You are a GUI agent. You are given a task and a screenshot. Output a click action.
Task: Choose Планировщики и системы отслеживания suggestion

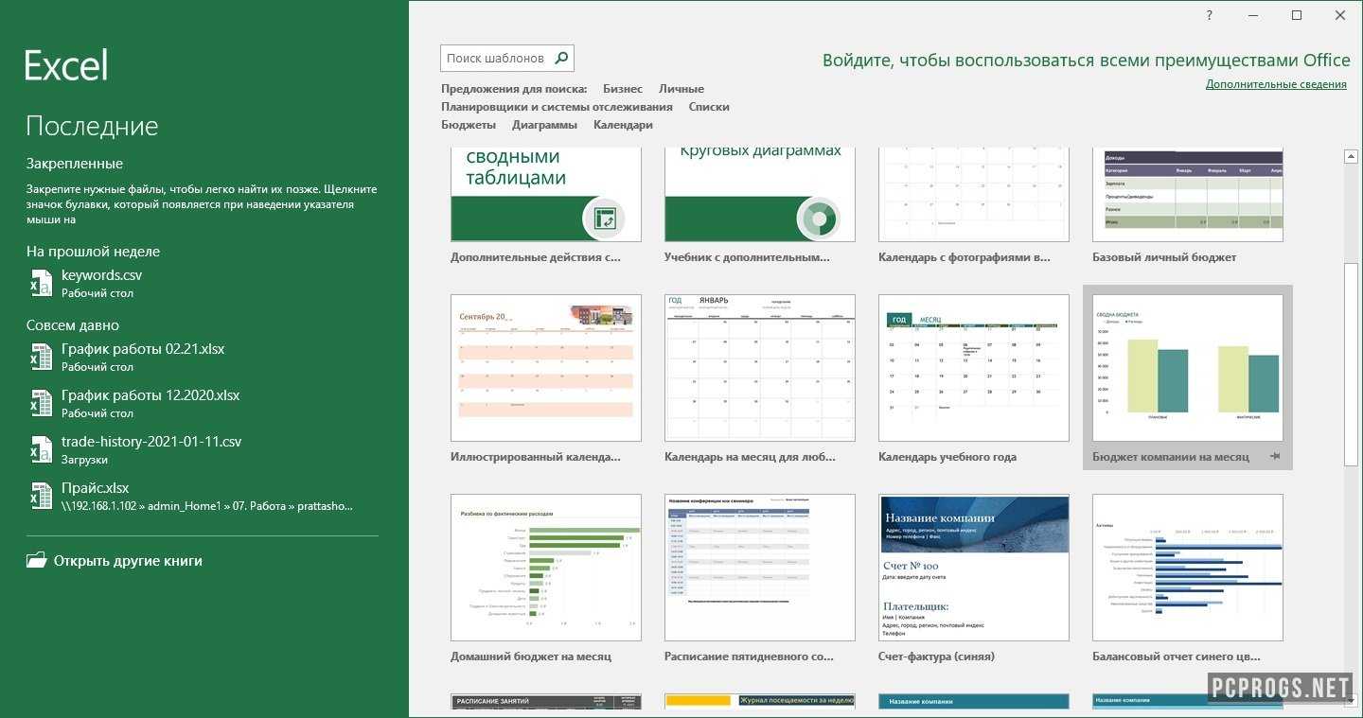pos(557,107)
